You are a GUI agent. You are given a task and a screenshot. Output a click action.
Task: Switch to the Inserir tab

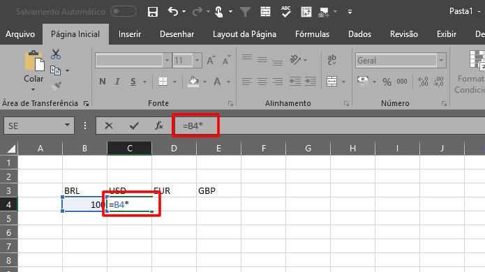[x=130, y=34]
